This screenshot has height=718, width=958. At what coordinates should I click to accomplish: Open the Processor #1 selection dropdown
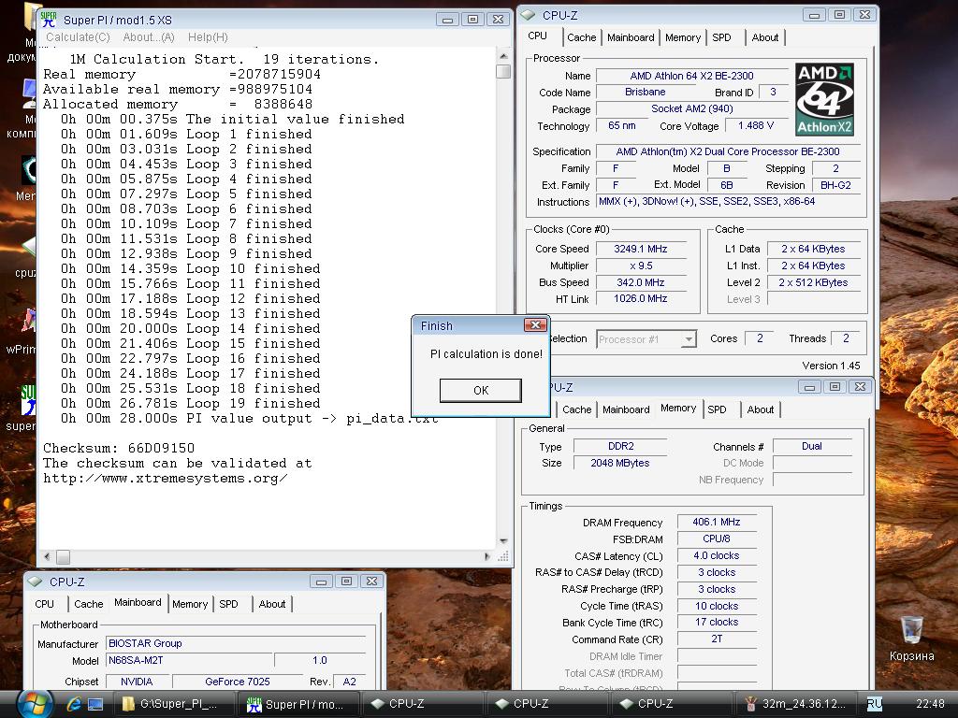[x=646, y=339]
